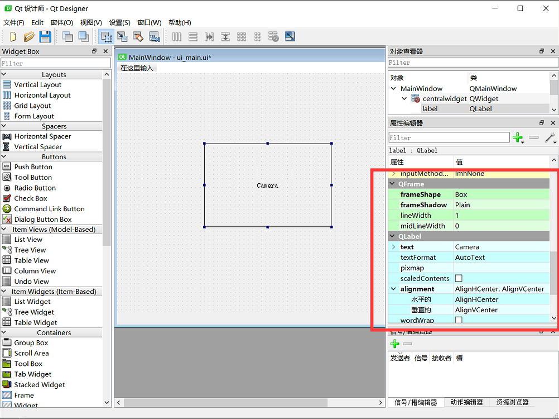Collapse the alignment property group
The width and height of the screenshot is (559, 419).
coord(394,289)
